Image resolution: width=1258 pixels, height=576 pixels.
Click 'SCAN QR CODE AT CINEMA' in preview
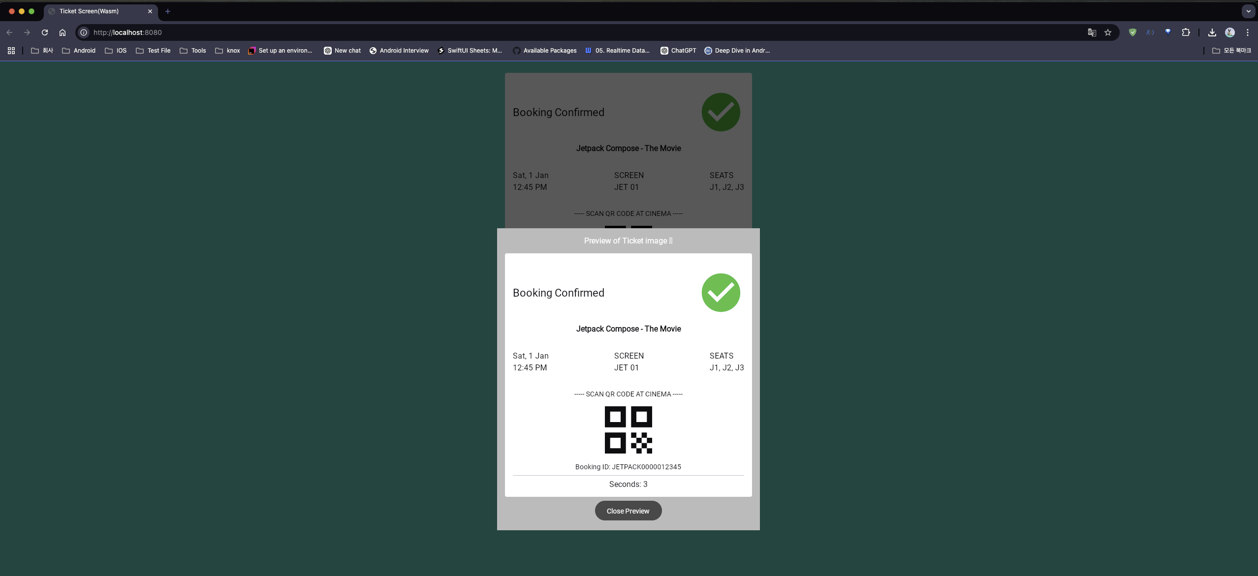pos(628,394)
